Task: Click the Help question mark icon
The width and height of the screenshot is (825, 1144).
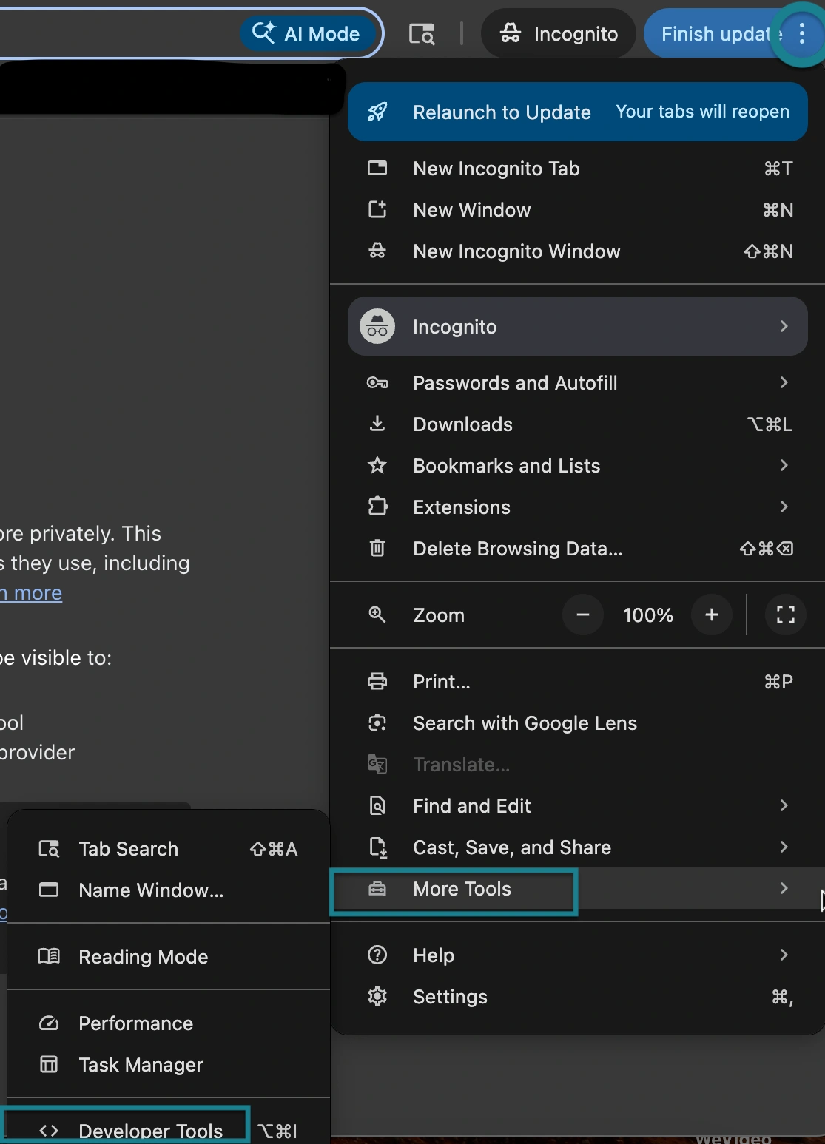Action: pos(377,955)
